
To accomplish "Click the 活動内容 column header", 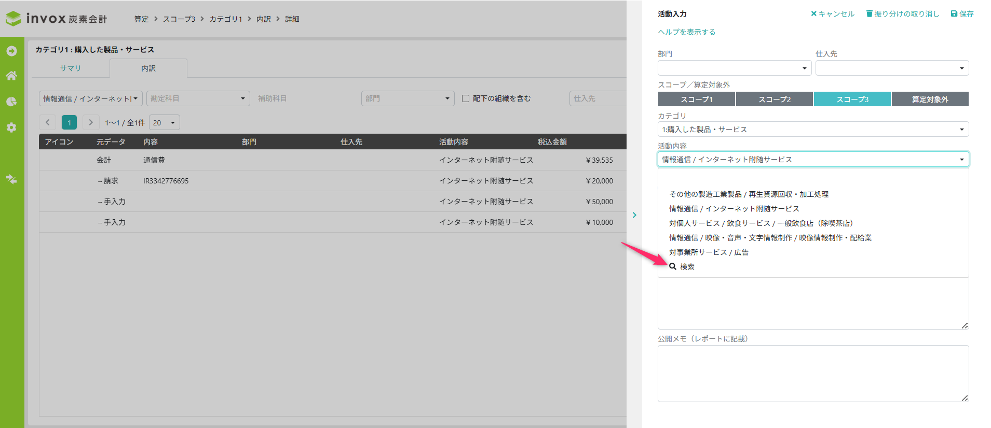I will [454, 142].
